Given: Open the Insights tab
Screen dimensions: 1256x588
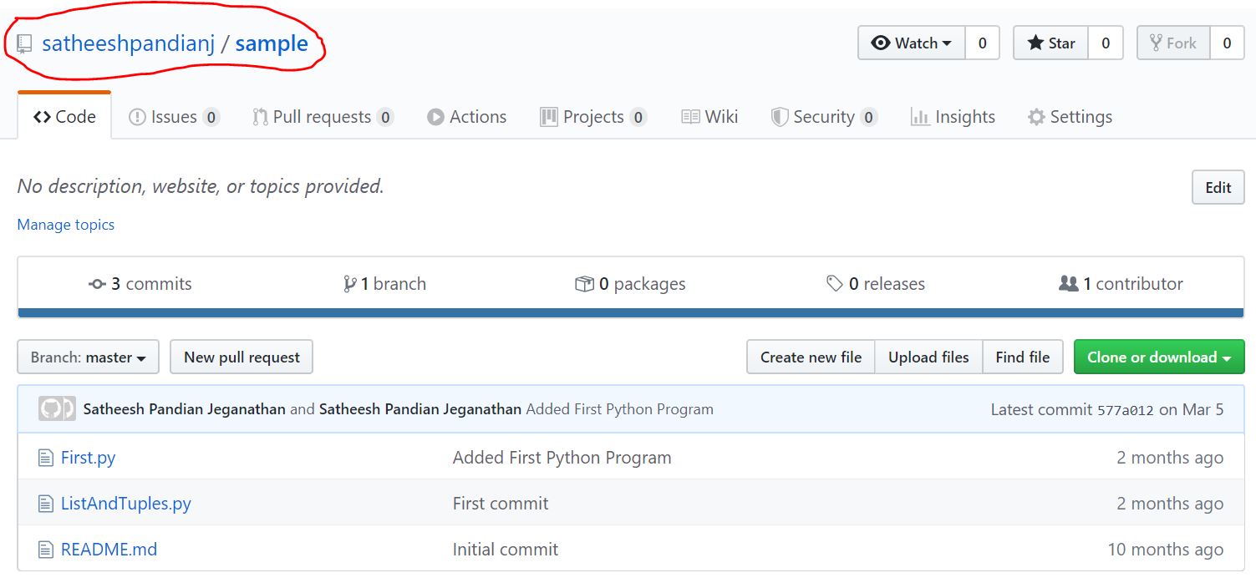Looking at the screenshot, I should point(953,117).
